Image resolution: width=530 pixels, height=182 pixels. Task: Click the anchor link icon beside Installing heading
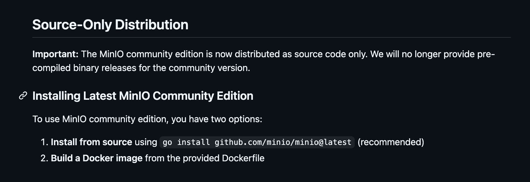(x=23, y=96)
